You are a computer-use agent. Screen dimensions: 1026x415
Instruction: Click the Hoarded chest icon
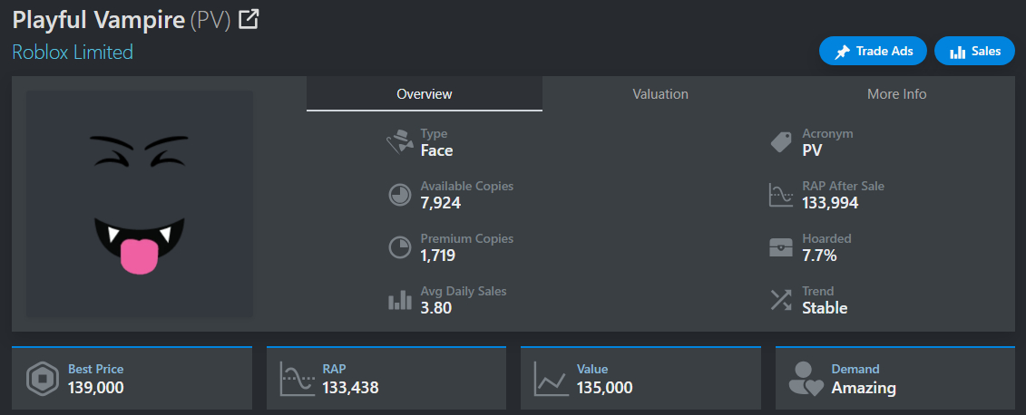click(781, 247)
